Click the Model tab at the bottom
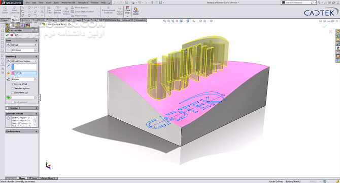This screenshot has height=183, width=340. pos(22,178)
